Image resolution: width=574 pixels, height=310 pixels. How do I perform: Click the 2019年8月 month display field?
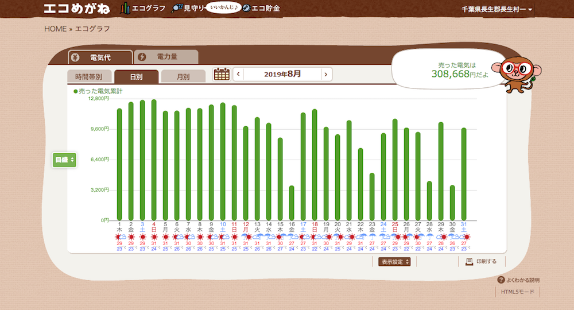282,74
